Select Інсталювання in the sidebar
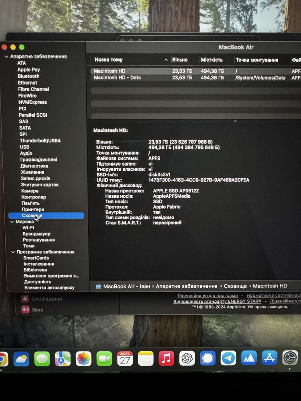This screenshot has width=301, height=401. (39, 264)
